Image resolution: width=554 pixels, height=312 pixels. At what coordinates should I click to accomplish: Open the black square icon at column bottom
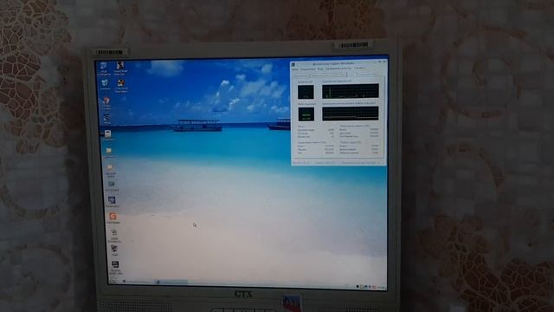115,264
